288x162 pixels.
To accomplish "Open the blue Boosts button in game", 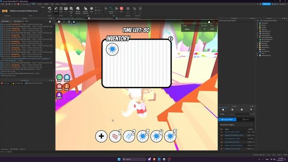I will coord(67,78).
